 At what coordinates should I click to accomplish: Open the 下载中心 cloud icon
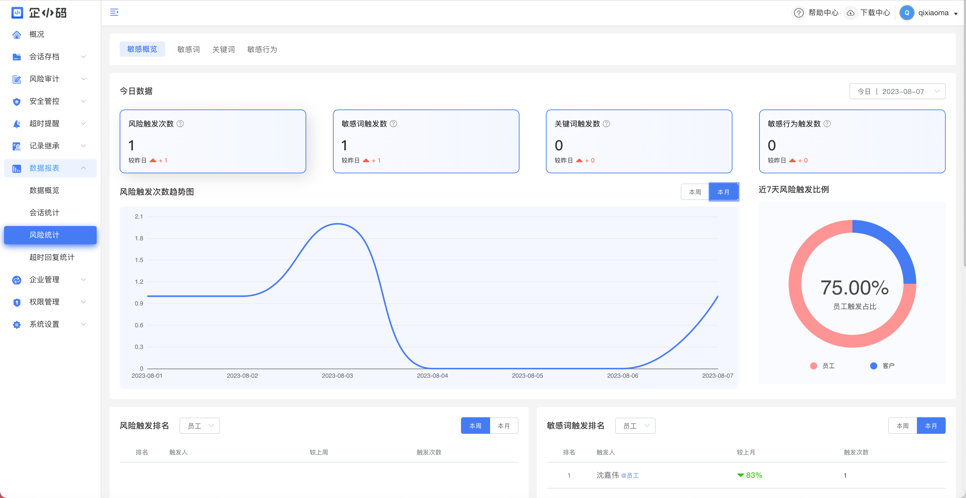pyautogui.click(x=850, y=13)
